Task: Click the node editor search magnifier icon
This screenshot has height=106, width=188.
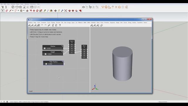Action: pos(49,25)
